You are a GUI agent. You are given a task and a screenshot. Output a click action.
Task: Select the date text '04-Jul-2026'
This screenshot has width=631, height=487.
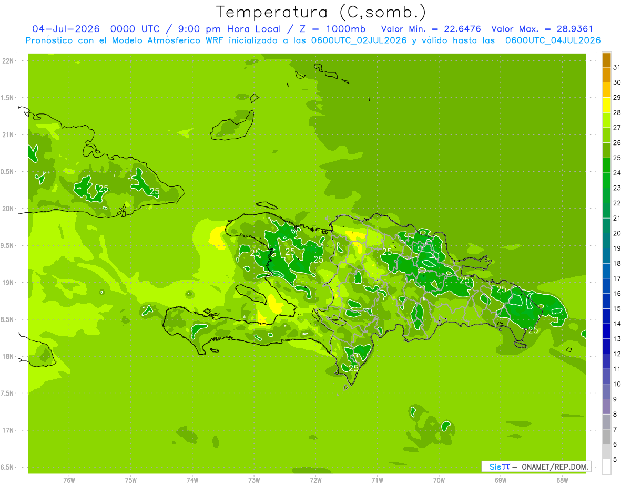66,29
